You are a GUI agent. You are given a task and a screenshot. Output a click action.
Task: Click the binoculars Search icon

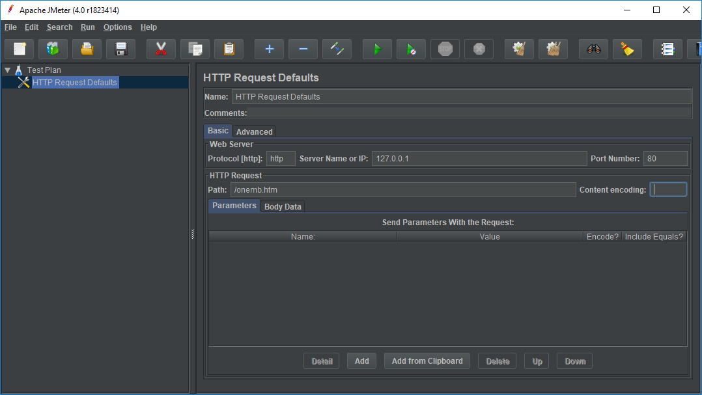tap(593, 49)
